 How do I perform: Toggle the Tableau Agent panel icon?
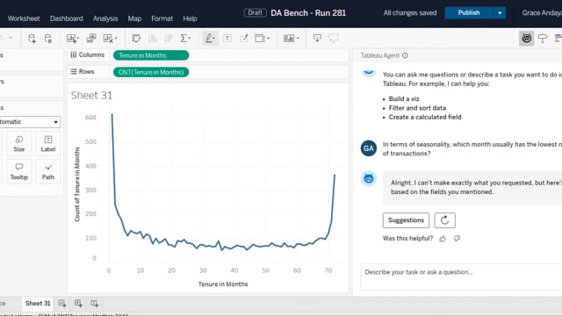pos(527,39)
